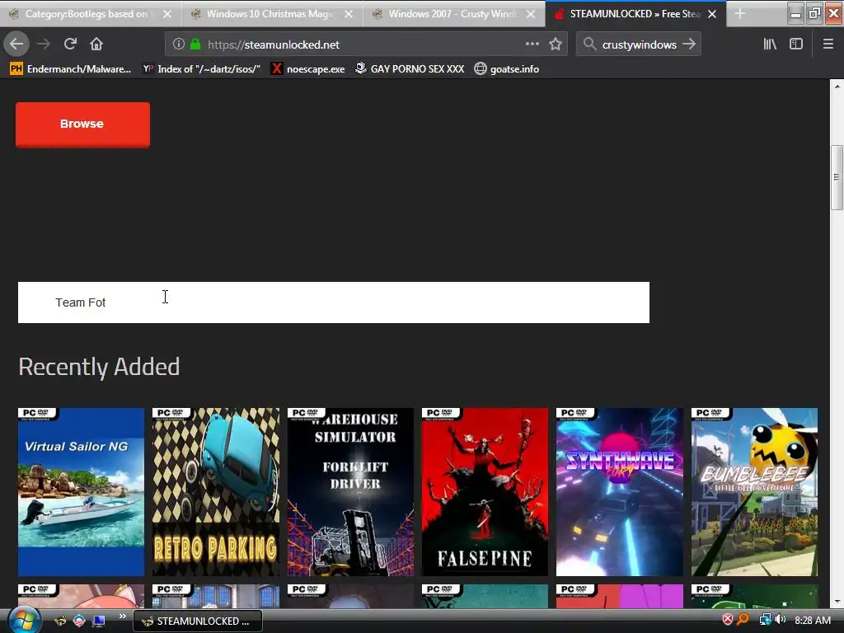Click the address bar URL steamunlocked.net
The height and width of the screenshot is (633, 844).
click(x=274, y=45)
